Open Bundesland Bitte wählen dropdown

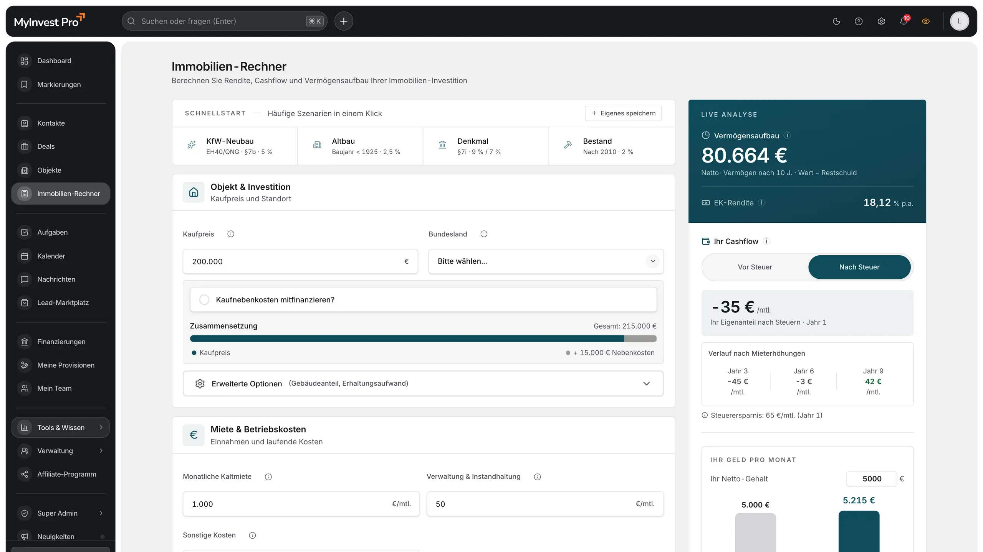[x=546, y=261]
